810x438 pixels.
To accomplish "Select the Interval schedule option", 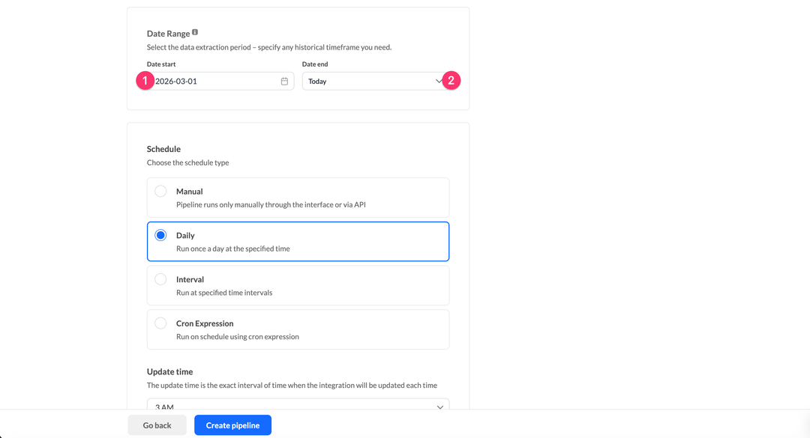I will tap(160, 279).
